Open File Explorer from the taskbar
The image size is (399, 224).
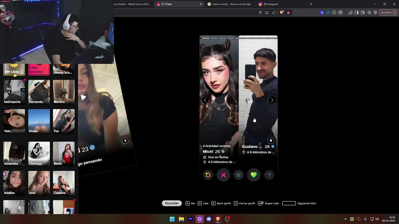181,219
